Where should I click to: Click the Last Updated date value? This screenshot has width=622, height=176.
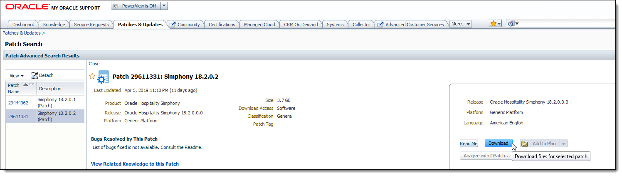[161, 90]
